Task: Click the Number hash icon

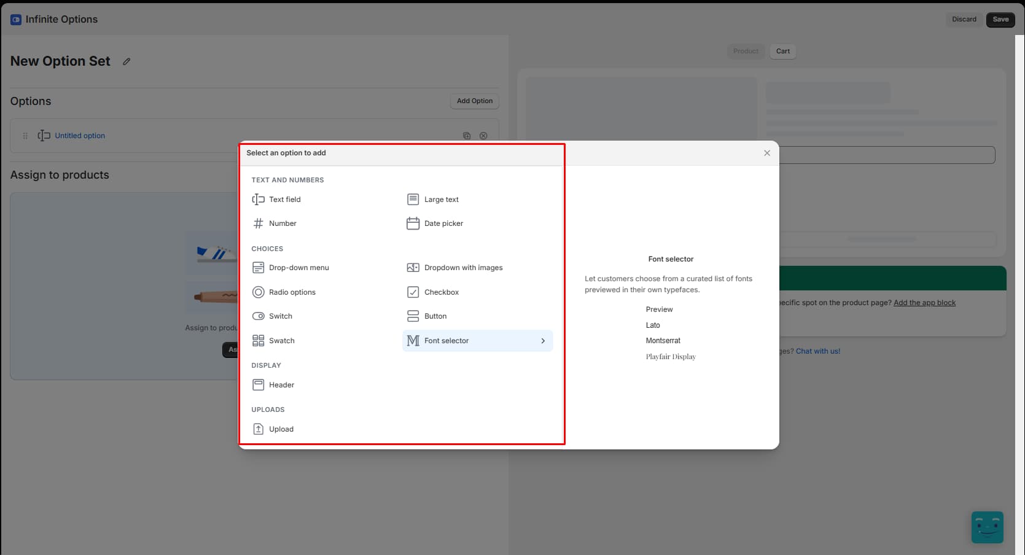Action: (259, 223)
